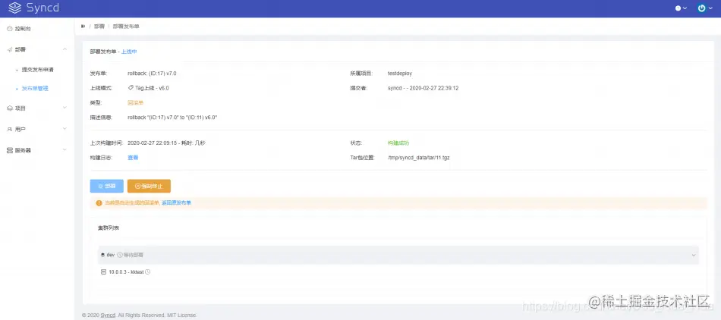
Task: Click the 服务器 server icon
Action: [x=10, y=150]
